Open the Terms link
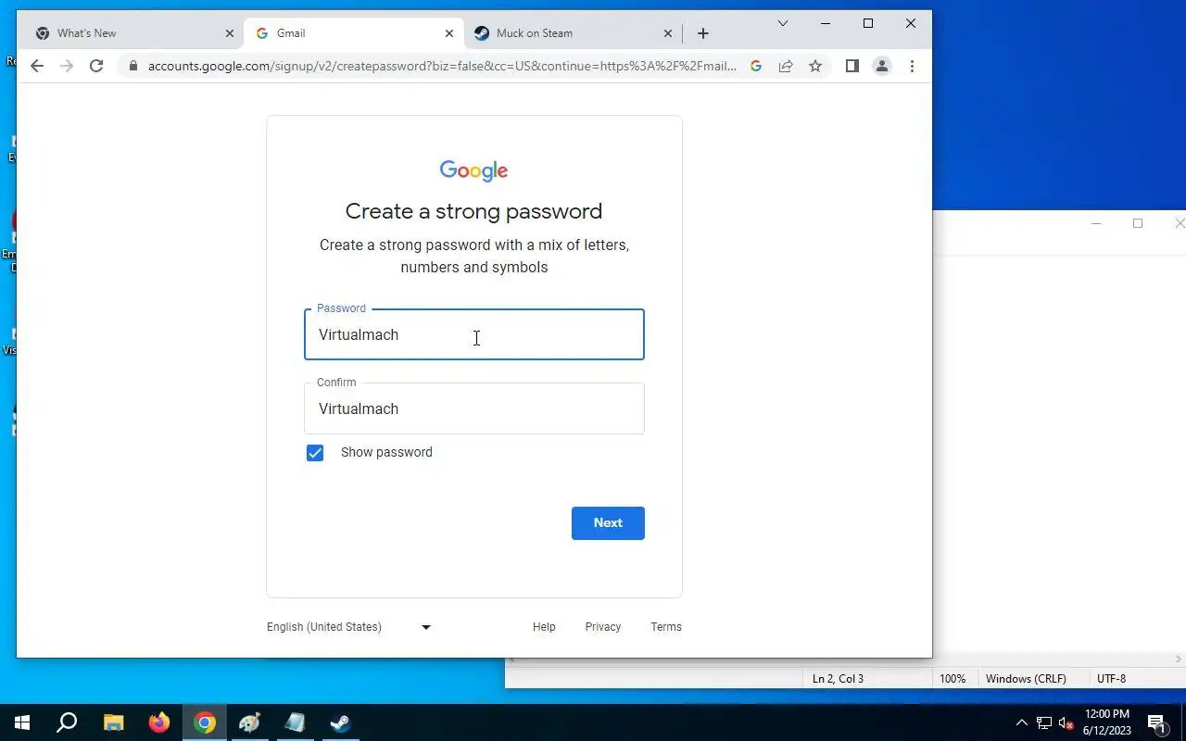Viewport: 1186px width, 741px height. click(x=666, y=627)
